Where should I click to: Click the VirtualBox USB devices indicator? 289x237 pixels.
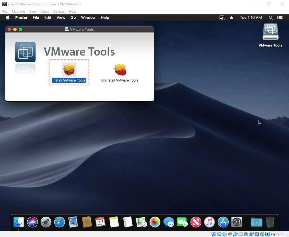pyautogui.click(x=235, y=234)
